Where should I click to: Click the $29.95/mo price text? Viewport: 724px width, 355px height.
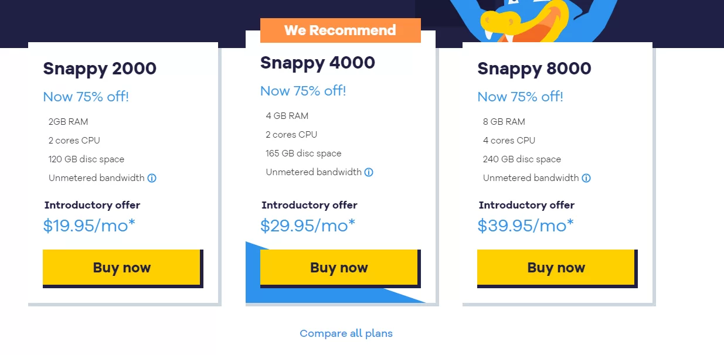pos(307,226)
